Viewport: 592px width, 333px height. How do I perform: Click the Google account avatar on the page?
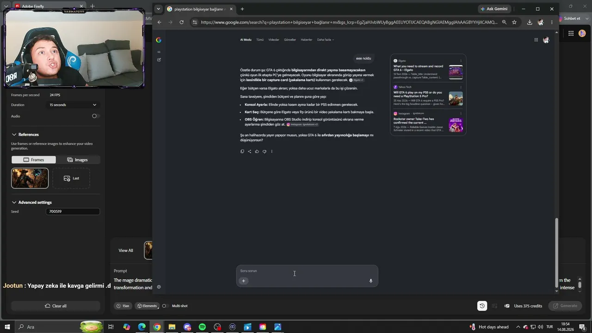pyautogui.click(x=546, y=40)
